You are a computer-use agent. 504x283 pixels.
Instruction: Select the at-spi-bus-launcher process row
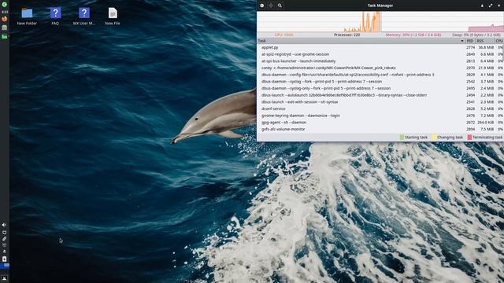380,61
